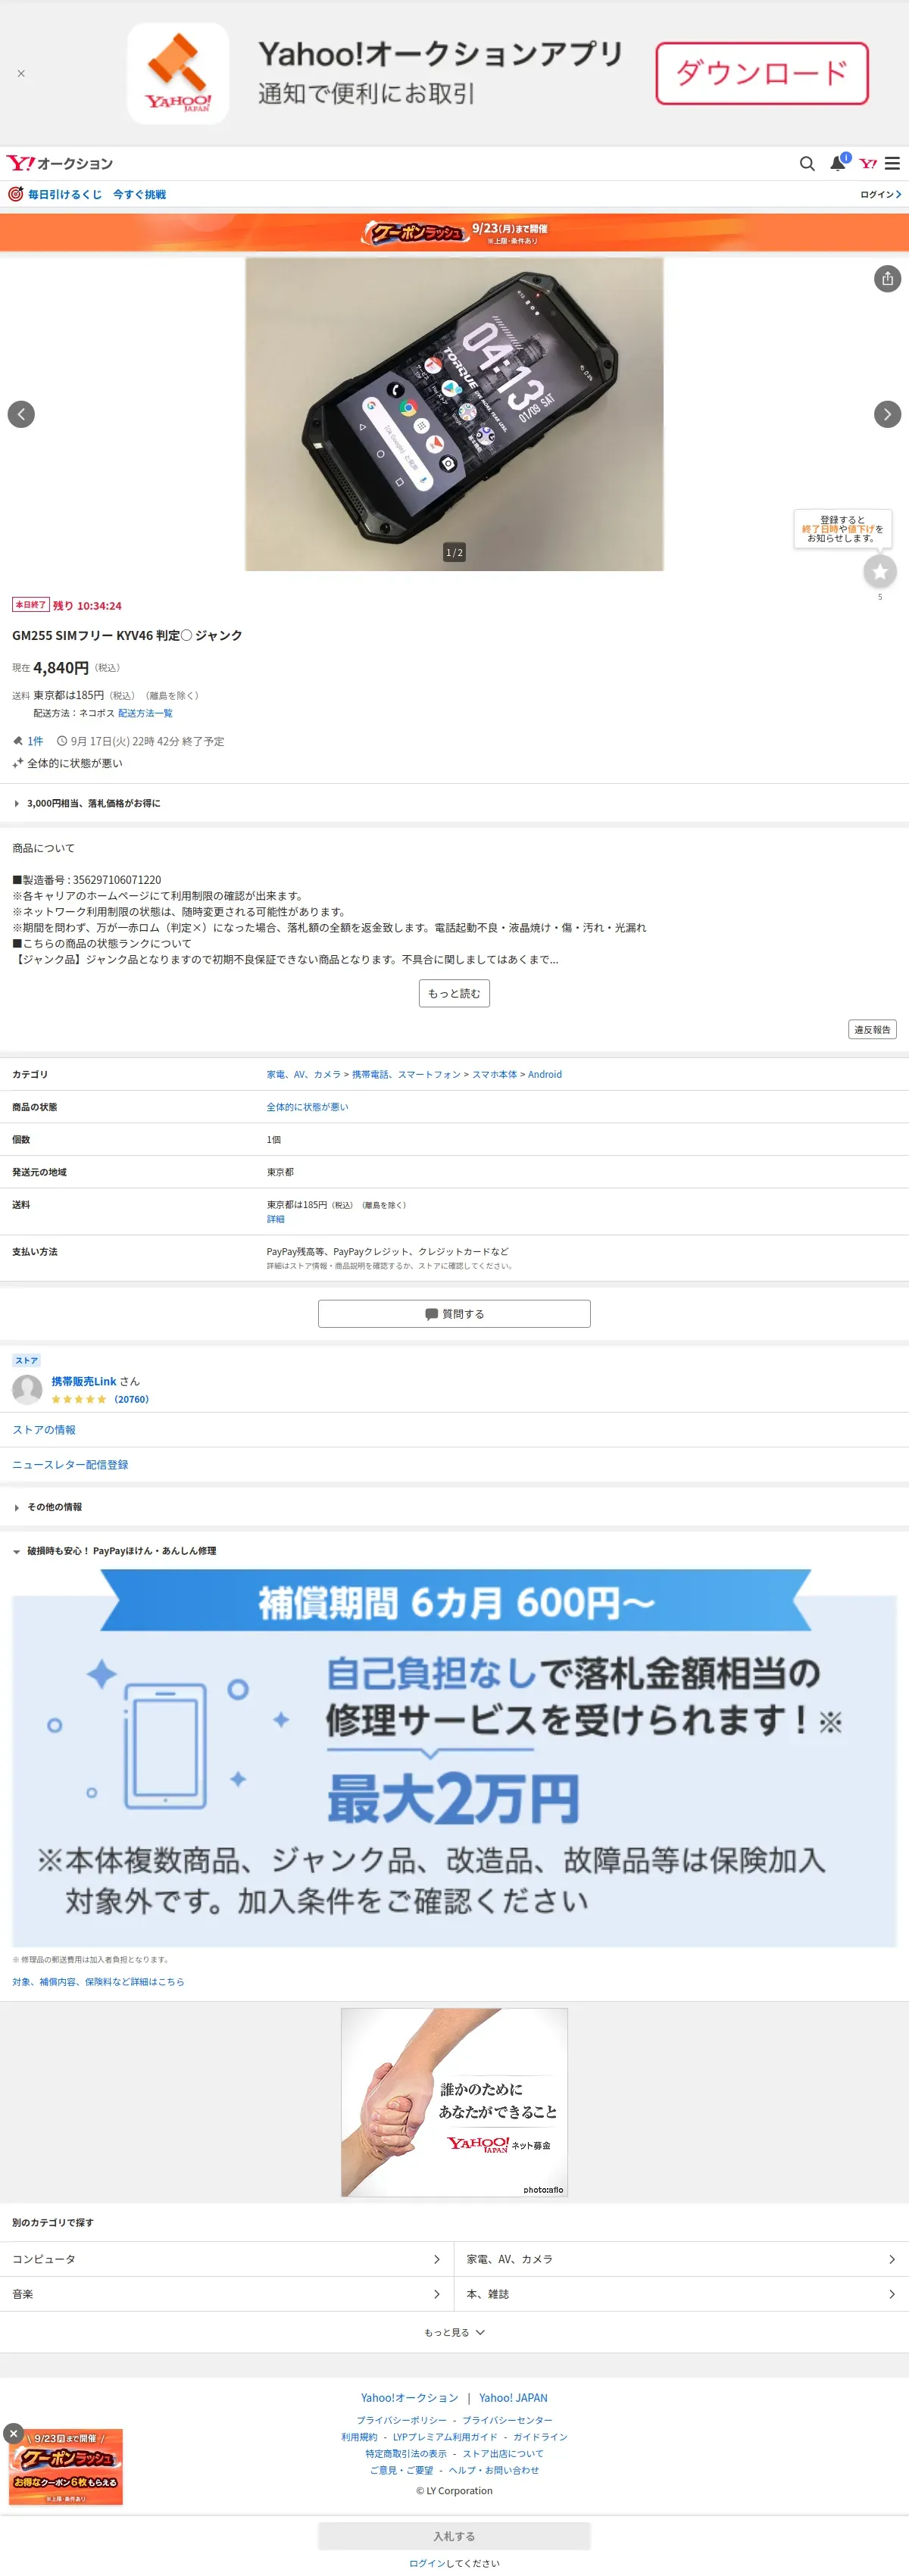This screenshot has width=909, height=2576.
Task: Open the 1件 bid history link
Action: (x=35, y=741)
